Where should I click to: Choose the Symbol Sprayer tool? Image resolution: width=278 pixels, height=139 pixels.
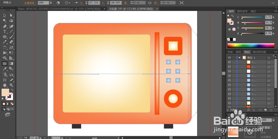[5, 74]
